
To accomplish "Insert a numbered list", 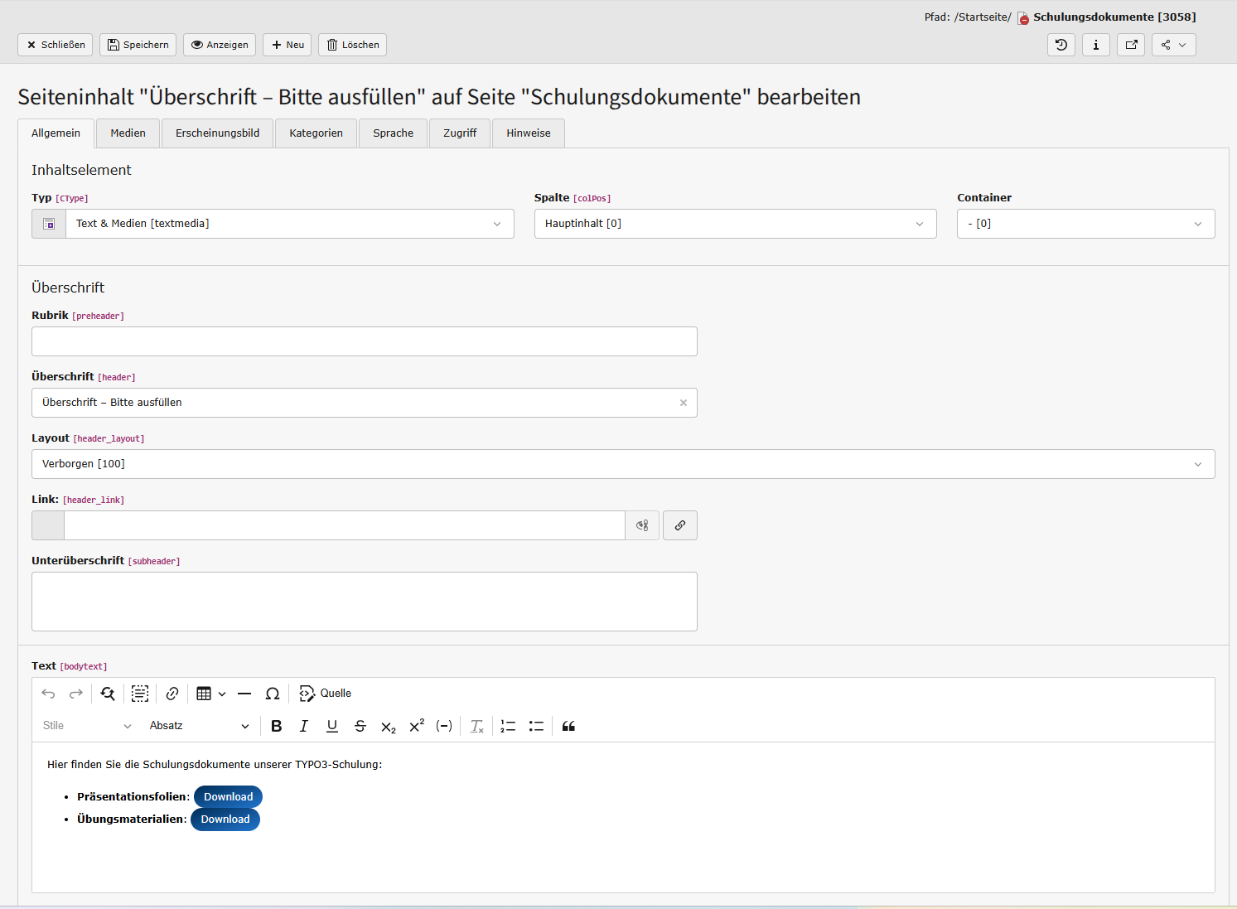I will pyautogui.click(x=509, y=726).
